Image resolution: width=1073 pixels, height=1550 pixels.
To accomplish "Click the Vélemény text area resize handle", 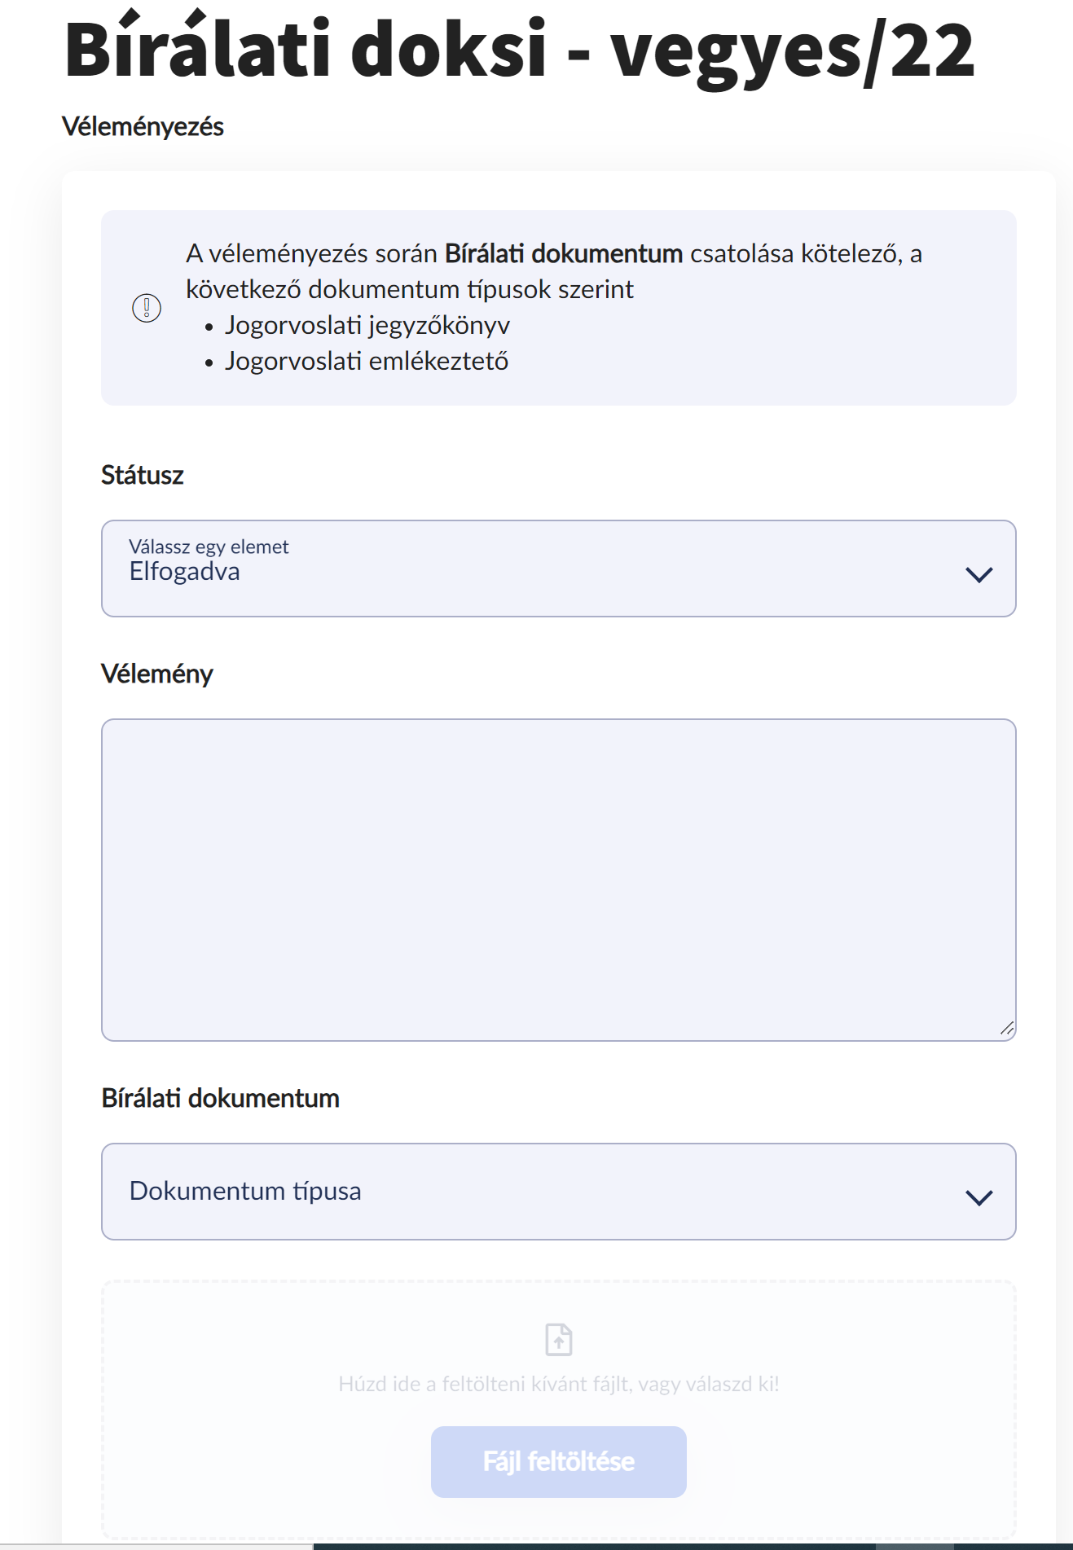I will point(1007,1029).
